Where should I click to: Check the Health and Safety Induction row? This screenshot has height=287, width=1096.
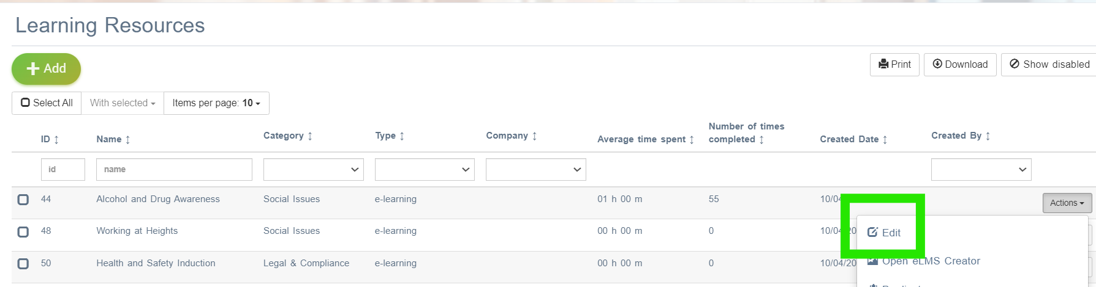pos(23,264)
